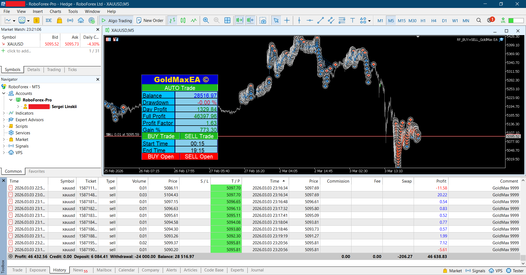This screenshot has height=275, width=526.
Task: Expand the Scripts tree node
Action: [4, 126]
